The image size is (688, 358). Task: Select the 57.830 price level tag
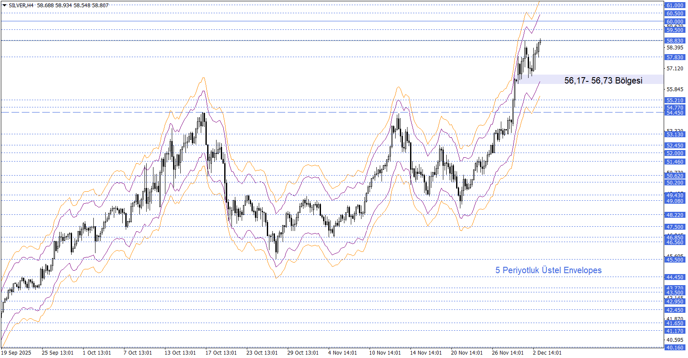[675, 58]
